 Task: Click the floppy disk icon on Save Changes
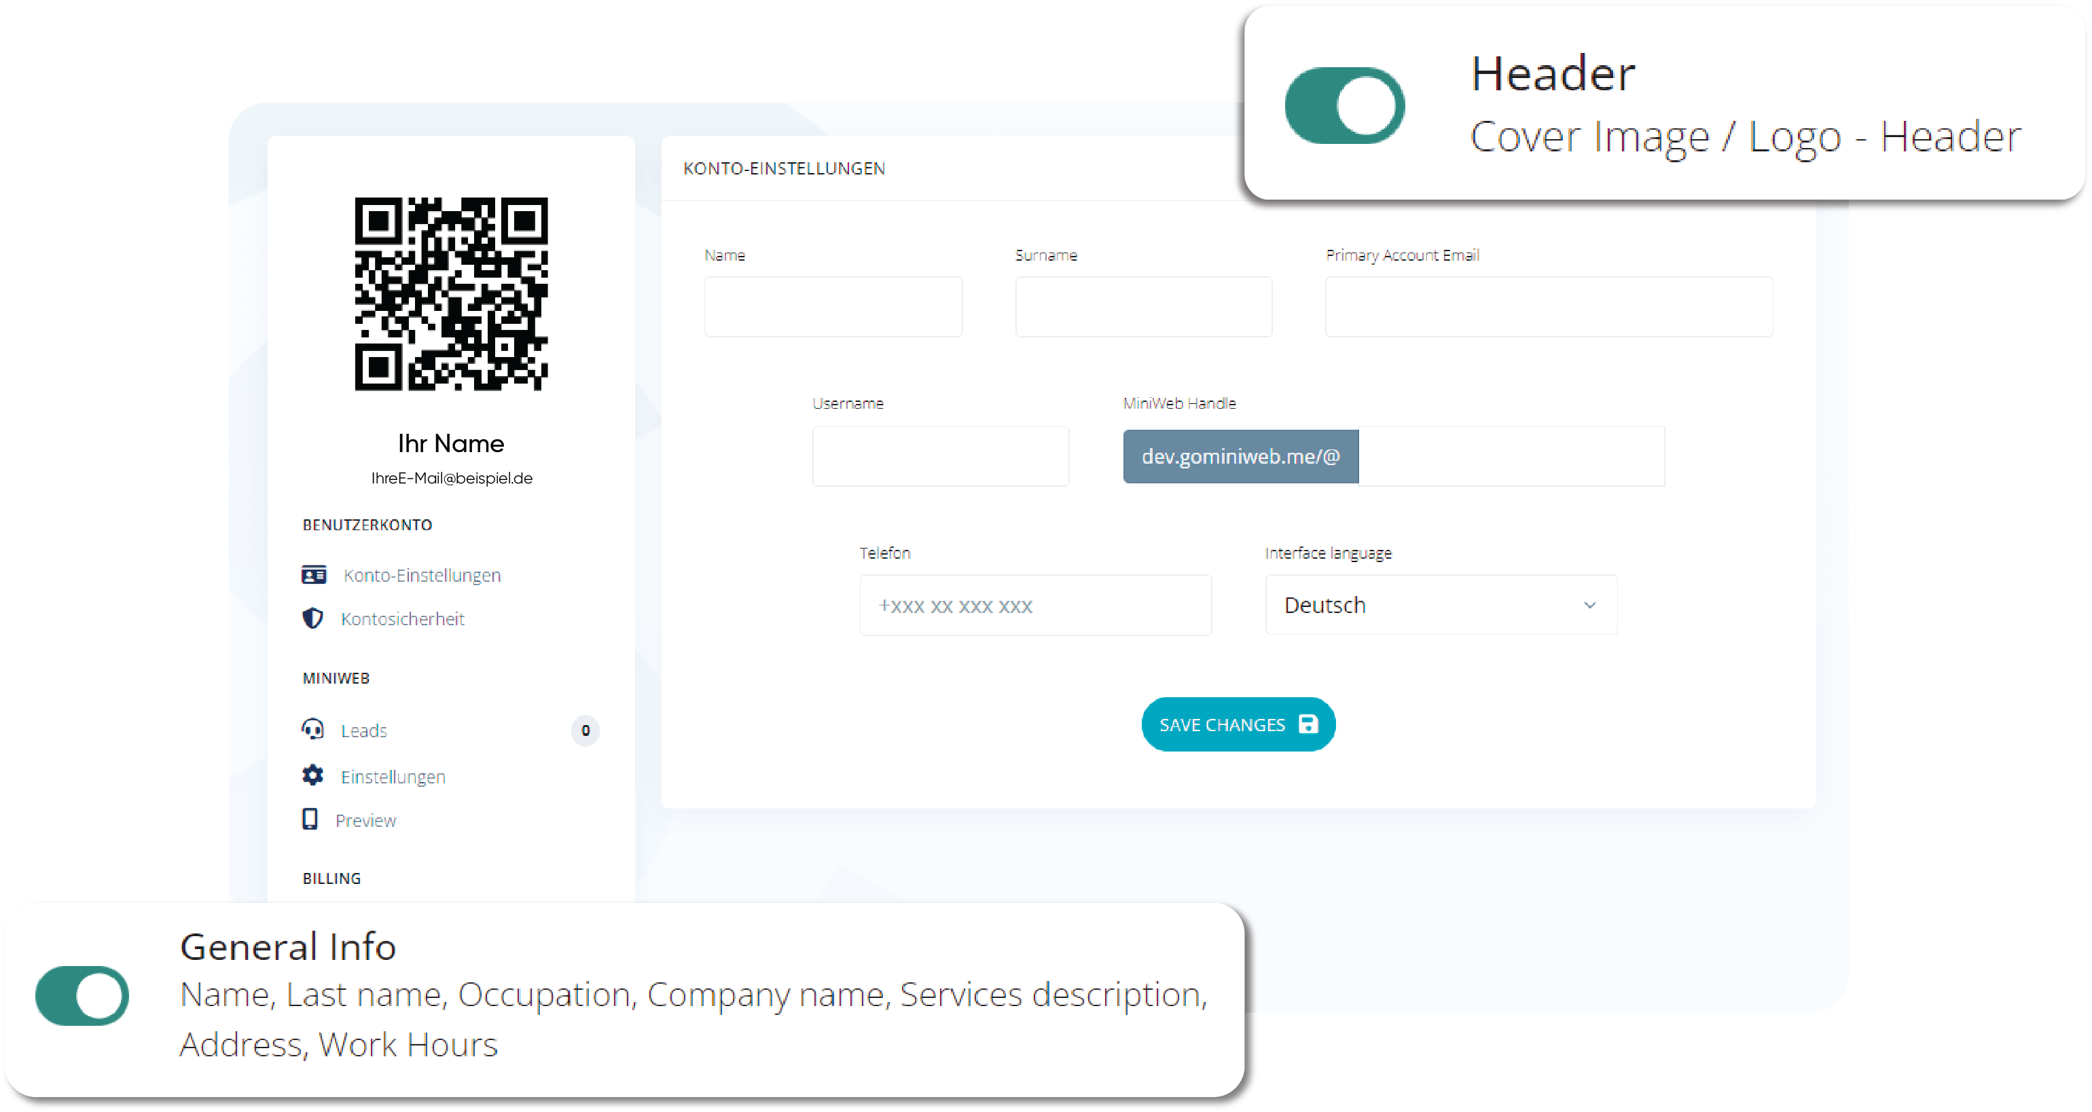coord(1307,724)
